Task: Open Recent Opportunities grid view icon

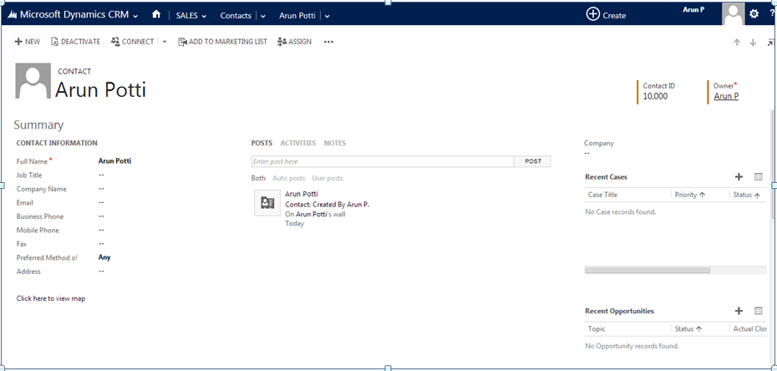Action: [x=758, y=311]
